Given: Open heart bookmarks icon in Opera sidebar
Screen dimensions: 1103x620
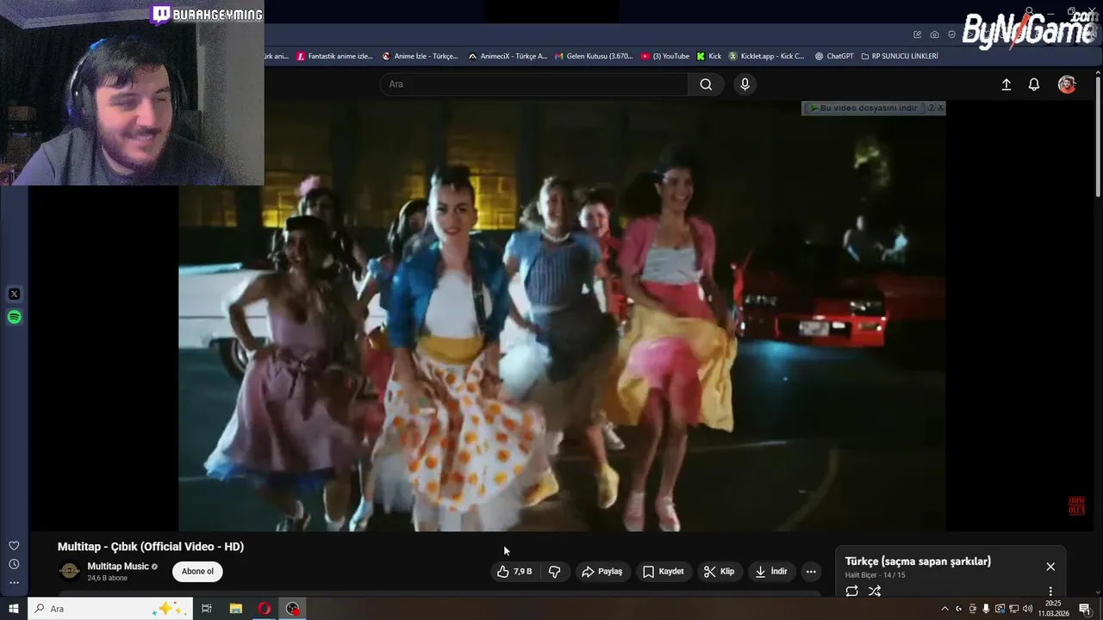Looking at the screenshot, I should 14,546.
